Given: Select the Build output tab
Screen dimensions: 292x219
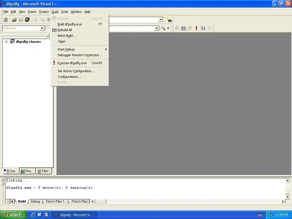Looking at the screenshot, I should [x=22, y=201].
